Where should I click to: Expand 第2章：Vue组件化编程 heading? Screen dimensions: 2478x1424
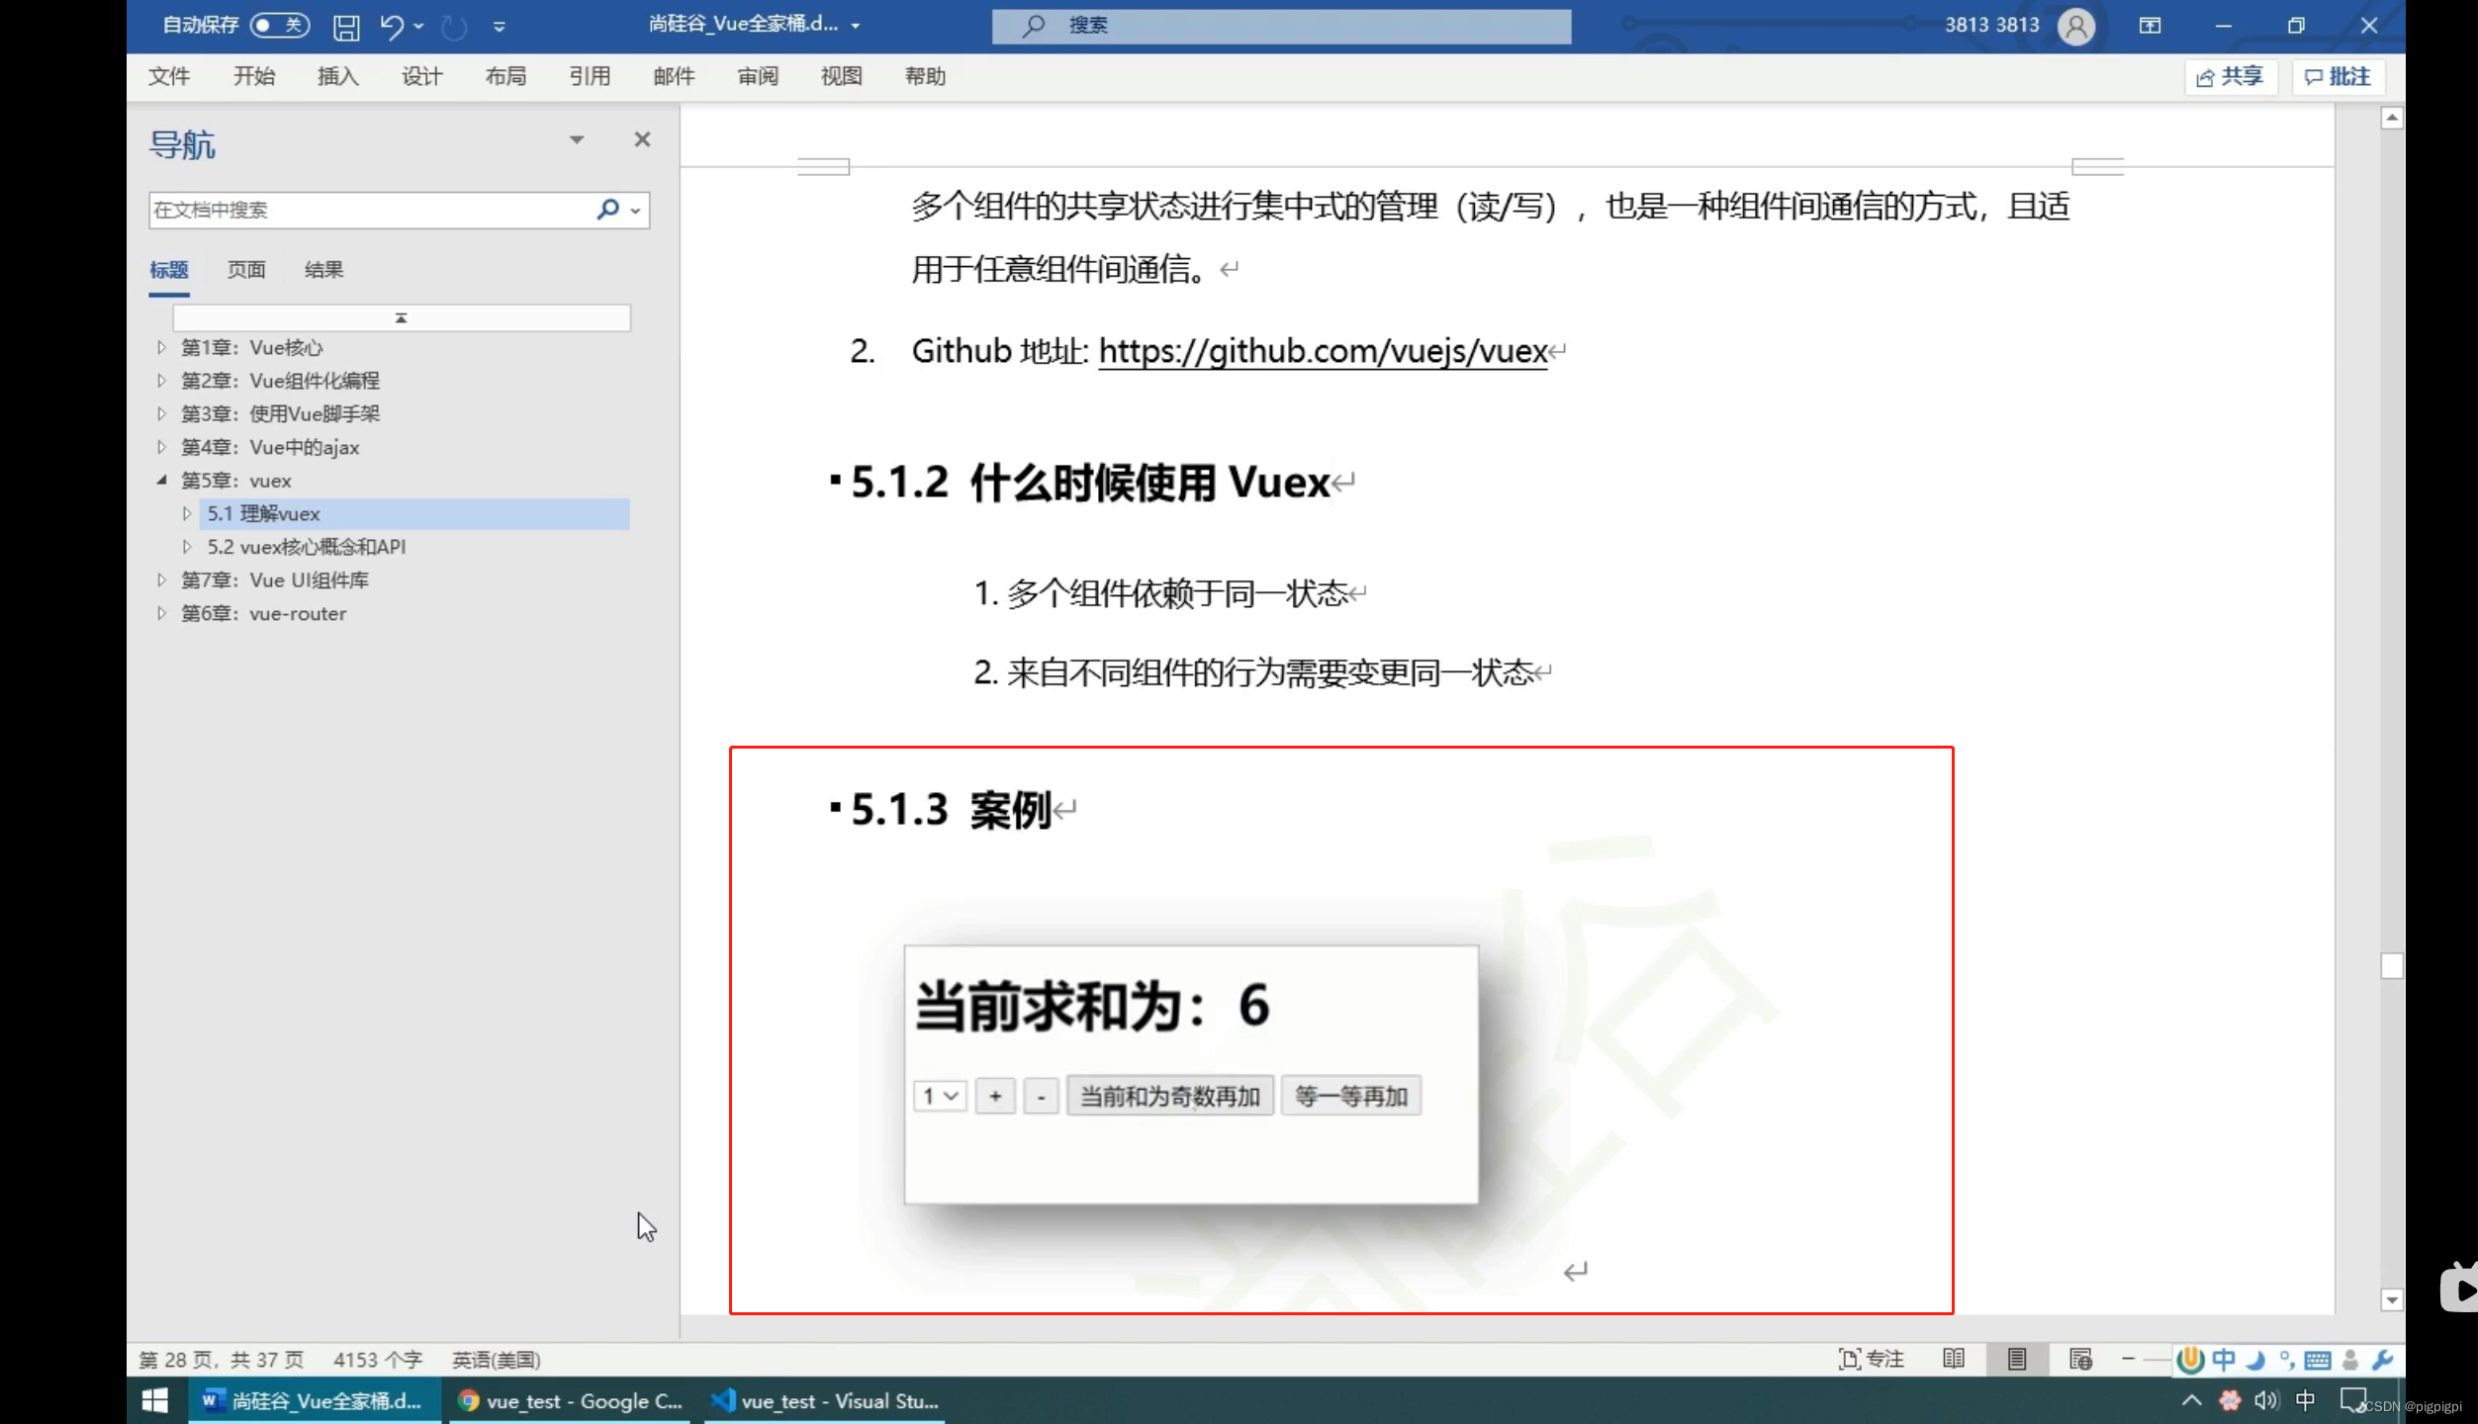click(161, 381)
